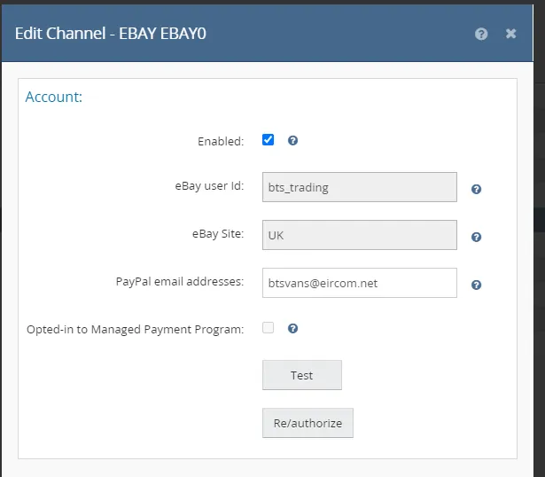Show help for eBay user Id

[x=476, y=189]
